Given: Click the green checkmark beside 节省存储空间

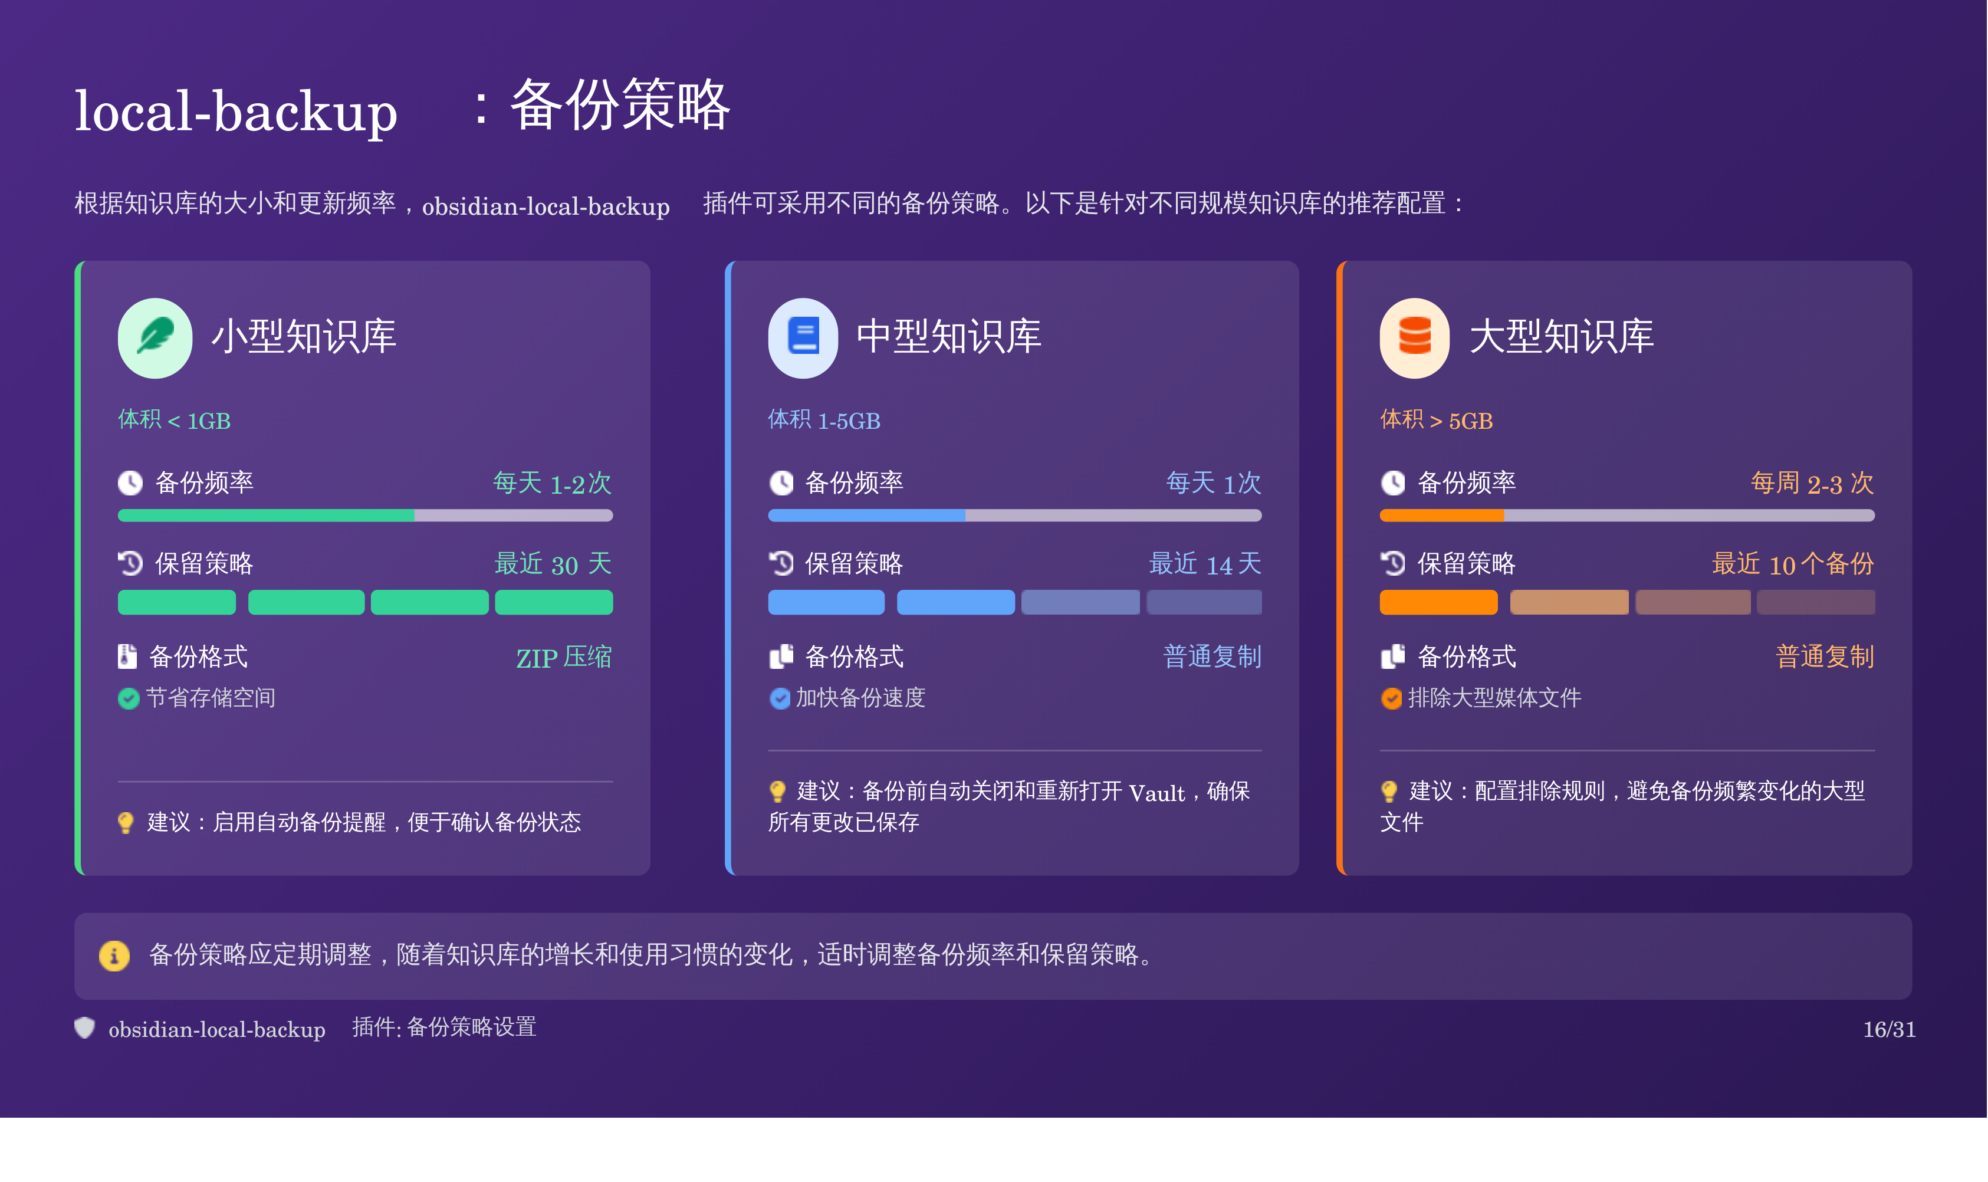Looking at the screenshot, I should click(128, 698).
